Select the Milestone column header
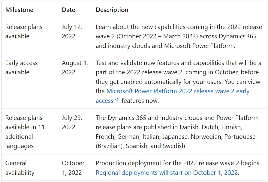Viewport: 268px width, 182px height. click(x=19, y=10)
